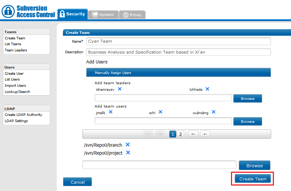Select the lchheda leader name
The width and height of the screenshot is (291, 191).
click(196, 89)
